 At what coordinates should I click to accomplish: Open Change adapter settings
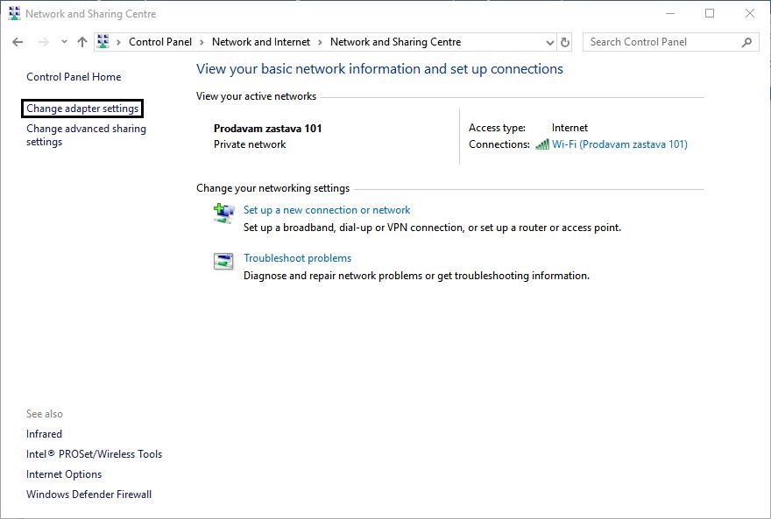(x=82, y=109)
